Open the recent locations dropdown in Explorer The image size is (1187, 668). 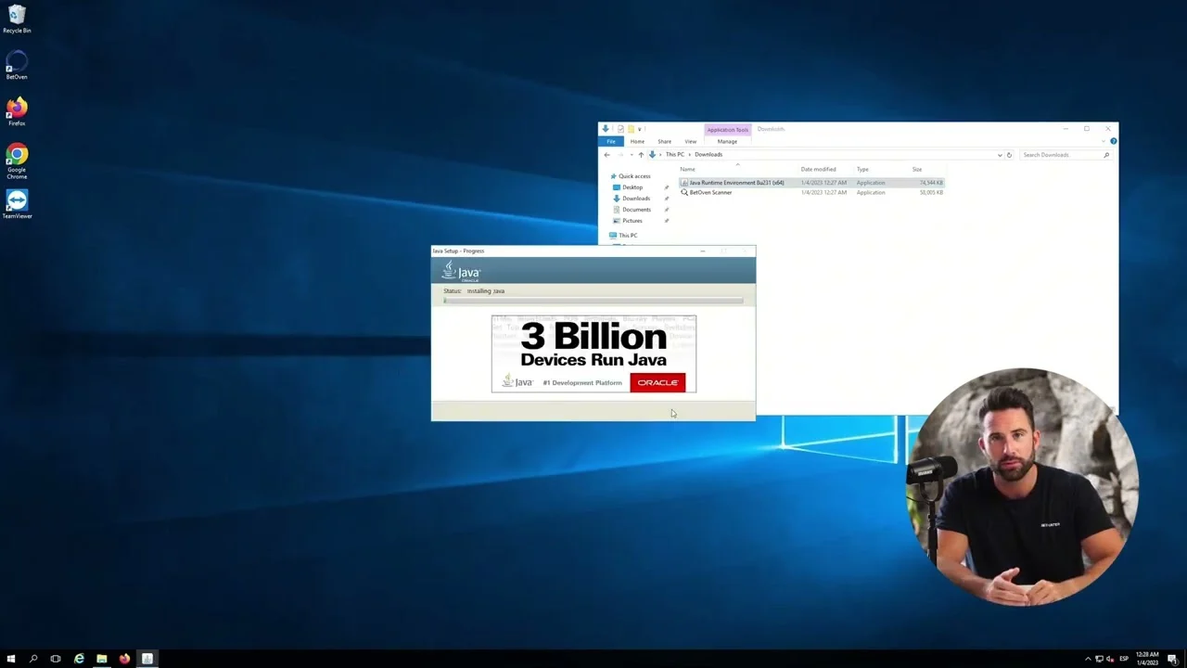point(631,155)
